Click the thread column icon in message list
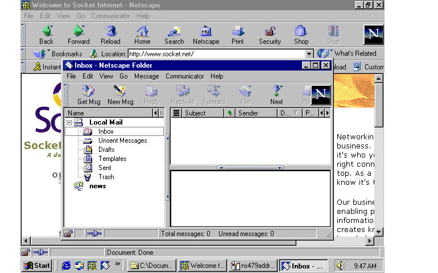This screenshot has width=438, height=273. click(176, 113)
